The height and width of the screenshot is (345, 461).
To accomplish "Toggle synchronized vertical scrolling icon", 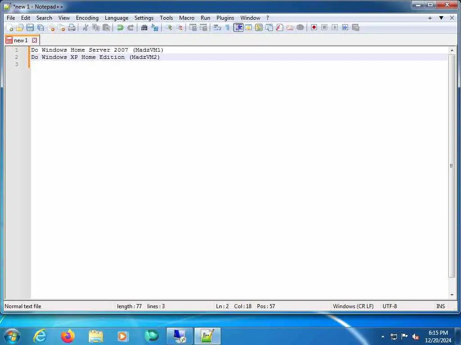I will coord(193,27).
